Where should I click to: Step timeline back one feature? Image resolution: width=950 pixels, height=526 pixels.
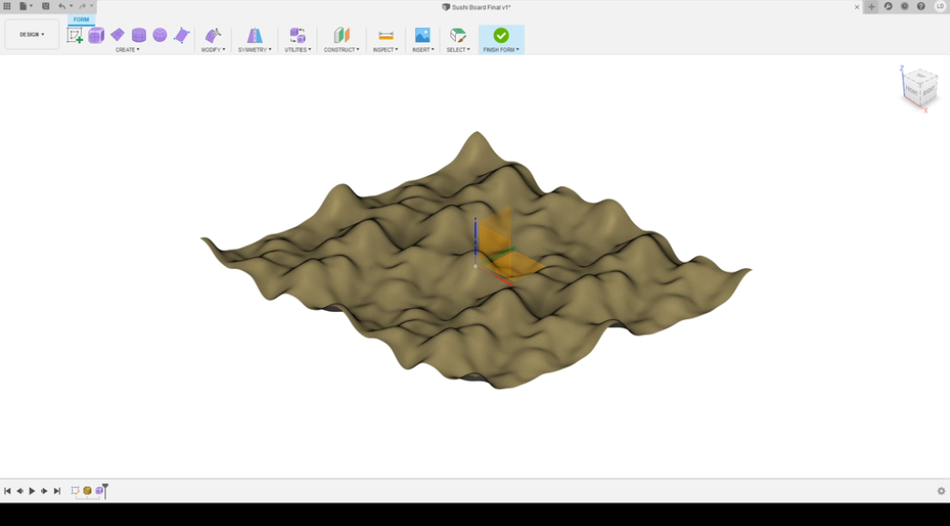click(20, 490)
